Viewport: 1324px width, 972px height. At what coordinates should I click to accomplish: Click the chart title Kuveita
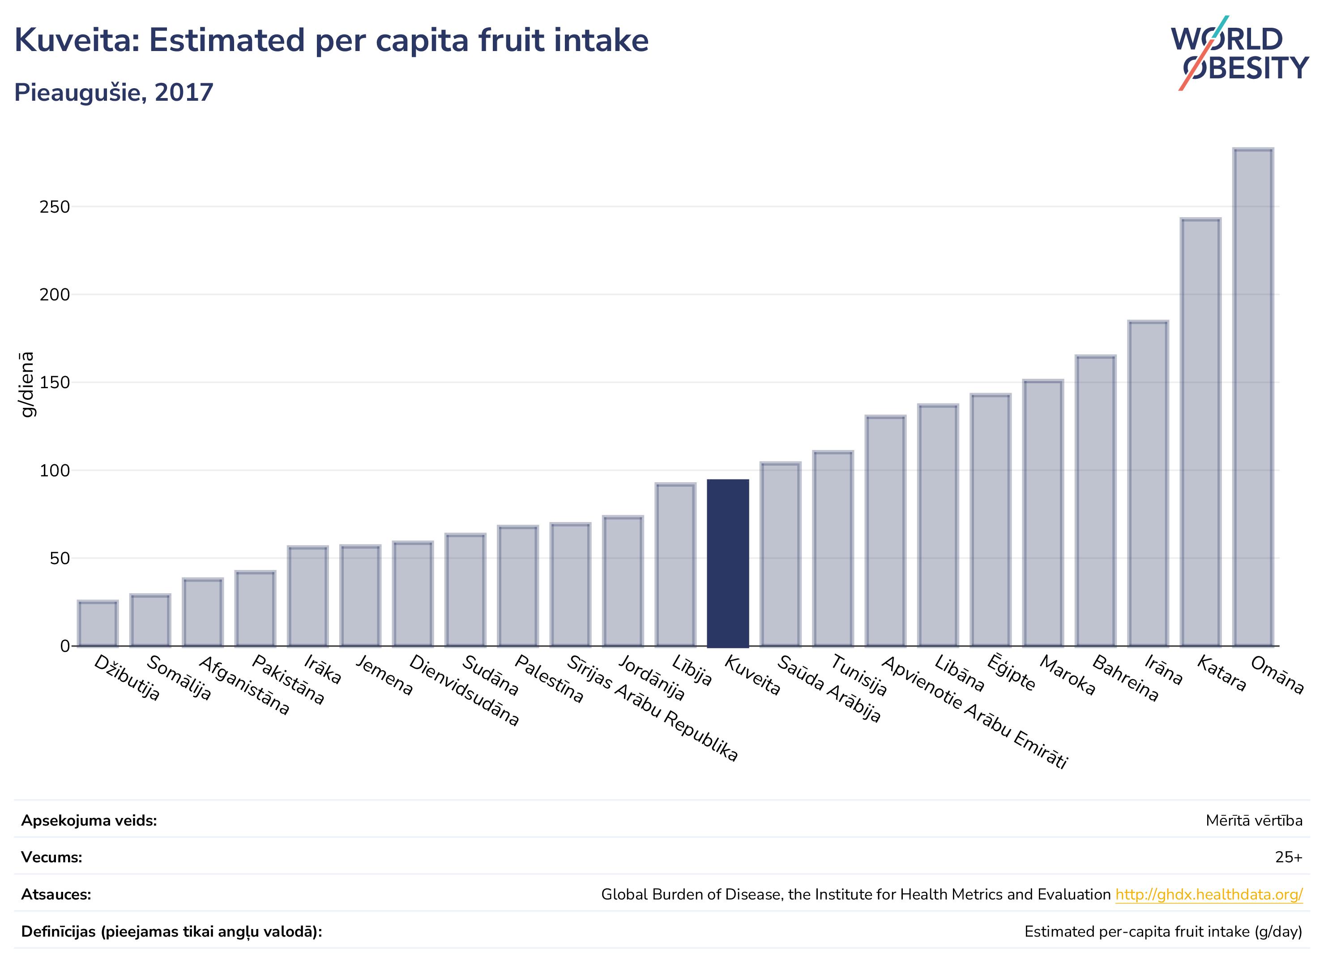coord(331,41)
